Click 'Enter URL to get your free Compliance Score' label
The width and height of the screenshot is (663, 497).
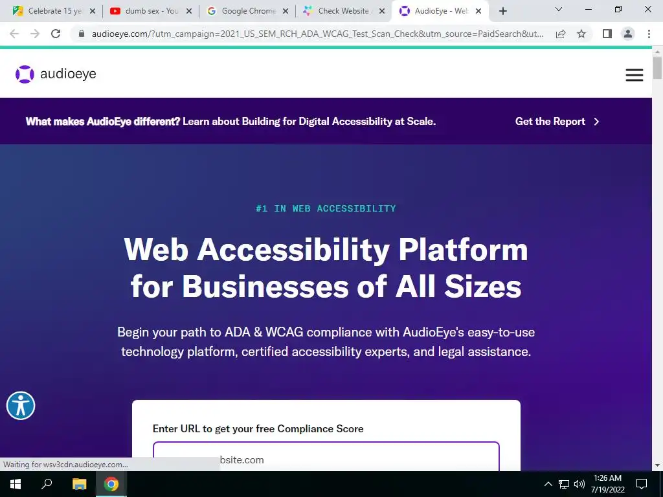pos(258,428)
